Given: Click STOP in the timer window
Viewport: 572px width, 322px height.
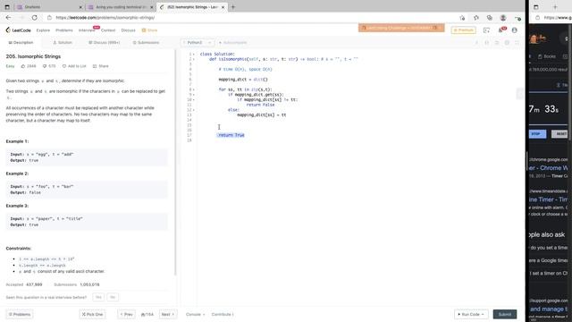Looking at the screenshot, I should (537, 134).
